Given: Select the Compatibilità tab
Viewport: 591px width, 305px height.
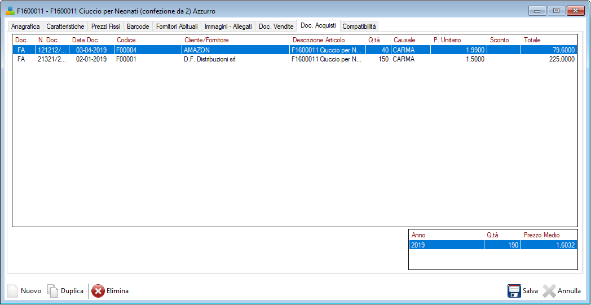Looking at the screenshot, I should pos(359,26).
